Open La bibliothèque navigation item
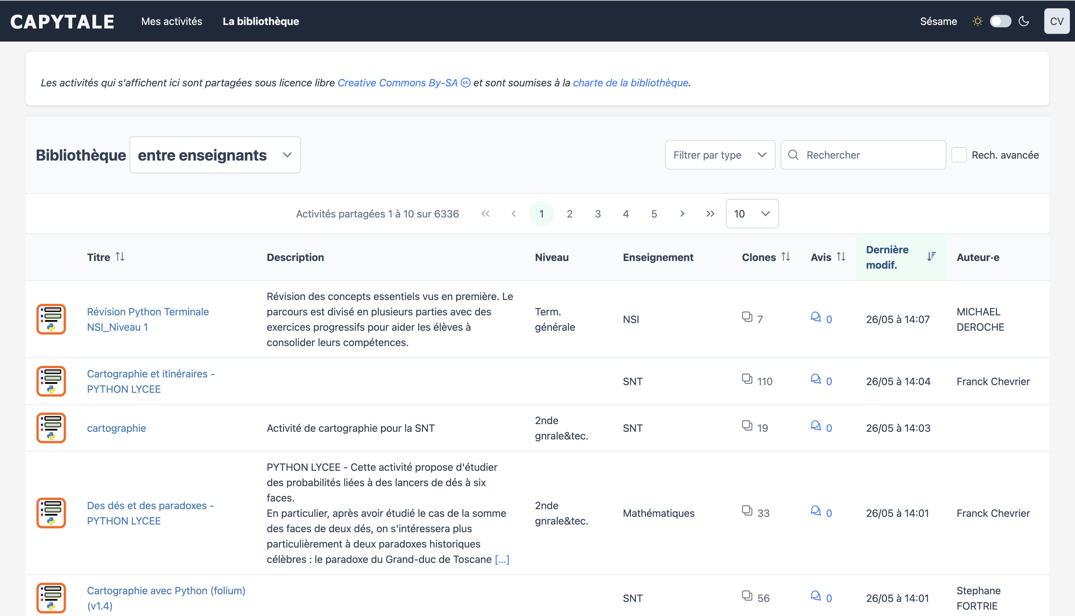1075x616 pixels. point(261,21)
